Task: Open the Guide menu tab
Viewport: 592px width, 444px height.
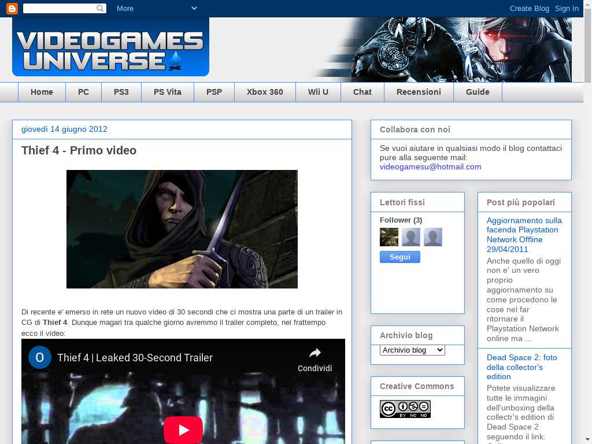Action: [x=478, y=92]
